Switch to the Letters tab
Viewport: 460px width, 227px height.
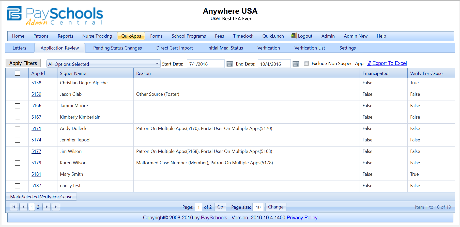point(19,48)
